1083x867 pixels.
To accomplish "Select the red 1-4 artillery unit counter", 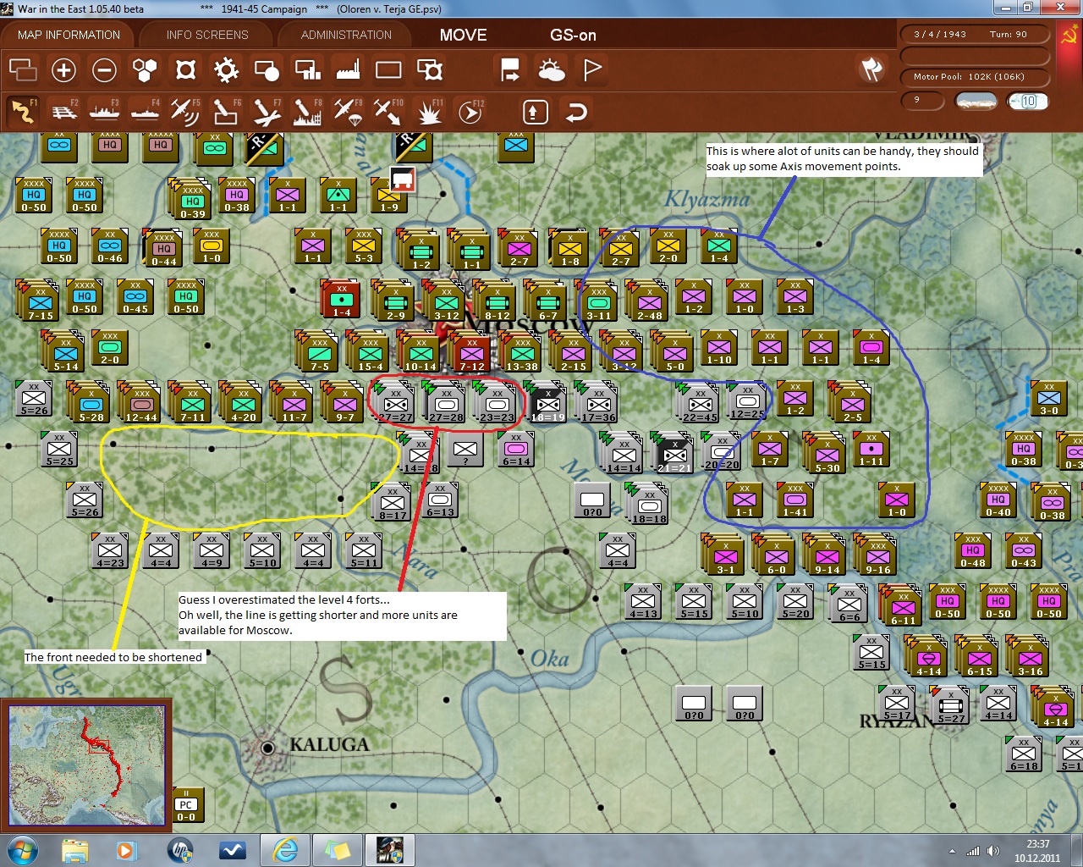I will (x=341, y=301).
